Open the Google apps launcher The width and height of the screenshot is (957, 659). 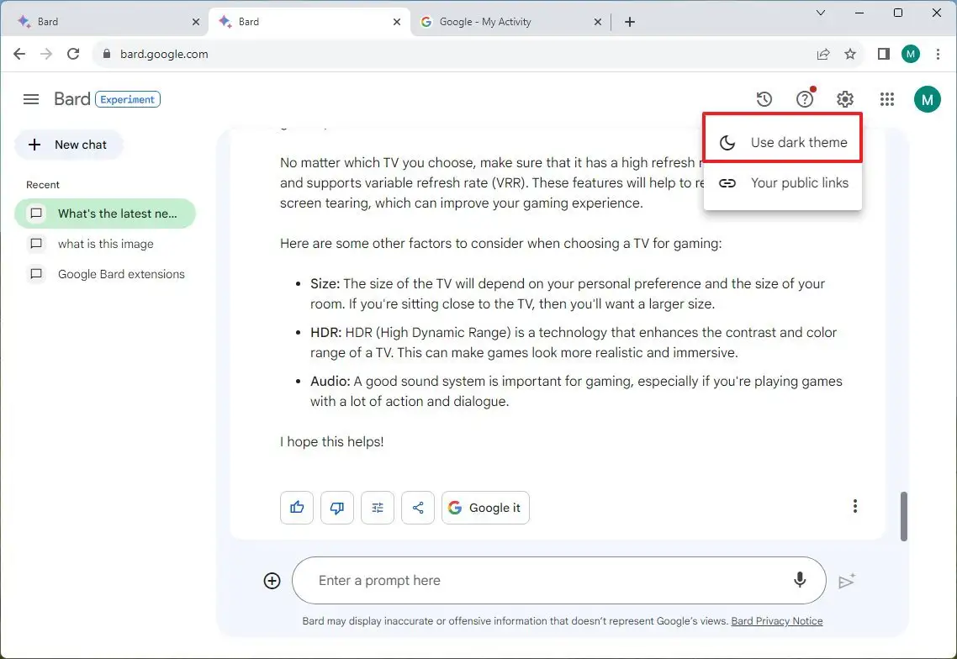click(x=886, y=98)
